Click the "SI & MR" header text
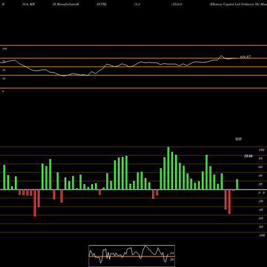Image resolution: width=267 pixels, height=267 pixels. pyautogui.click(x=28, y=4)
